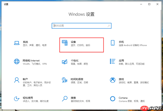This screenshot has height=111, width=163.
Task: Select the 应用 title
Action: click(x=121, y=60)
